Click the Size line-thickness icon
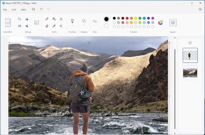Viewport: 205px width, 135px height. [95, 21]
